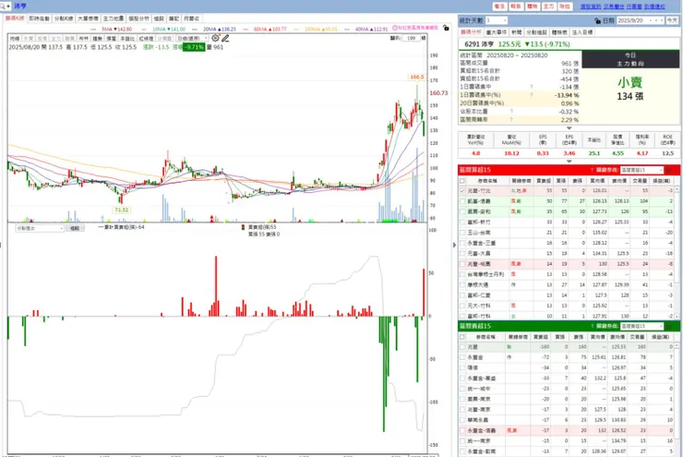Toggle 布林 indicator button on chart toolbar
Viewport: 683px width, 457px height.
click(84, 39)
